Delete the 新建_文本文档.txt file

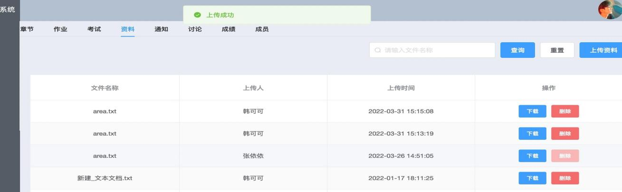tap(565, 178)
